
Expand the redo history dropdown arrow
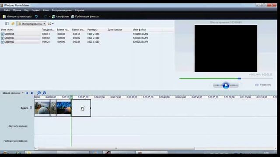tap(49, 17)
